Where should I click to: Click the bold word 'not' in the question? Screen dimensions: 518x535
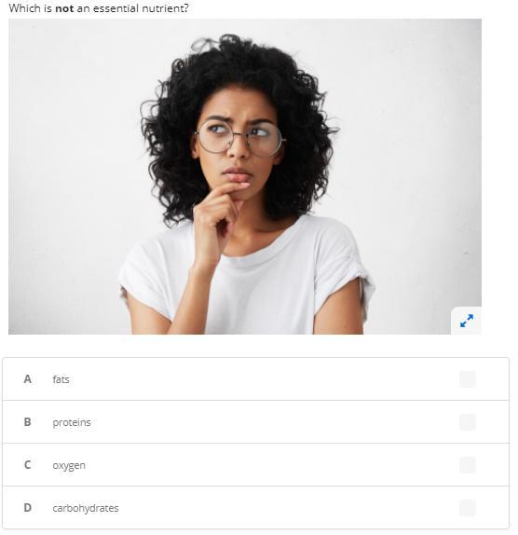(64, 8)
